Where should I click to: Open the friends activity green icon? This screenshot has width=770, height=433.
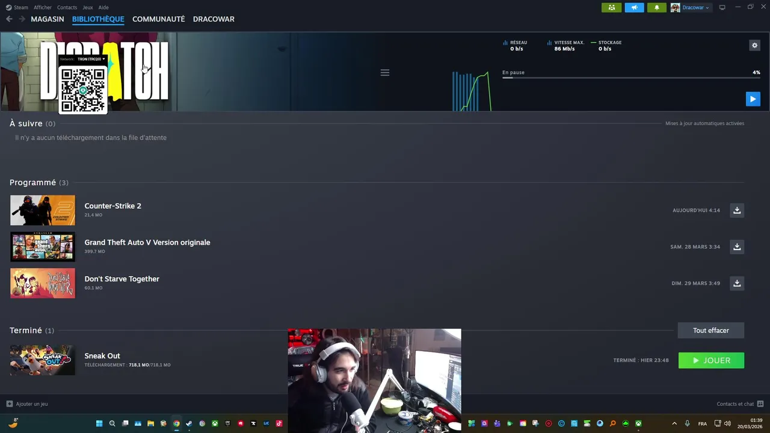pyautogui.click(x=611, y=7)
